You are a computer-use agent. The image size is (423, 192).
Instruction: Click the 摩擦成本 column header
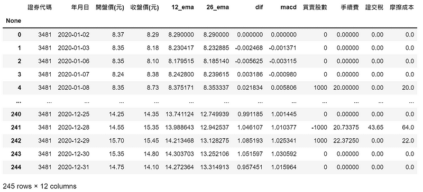402,7
